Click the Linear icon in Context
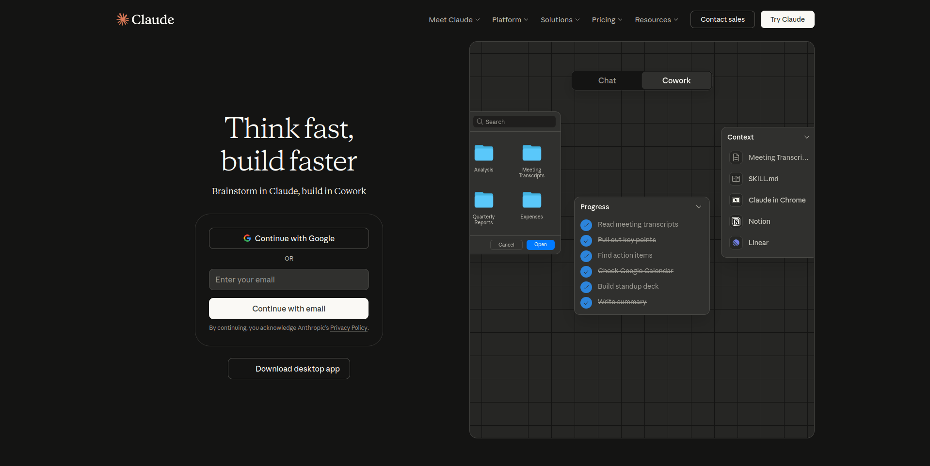Screen dimensions: 930x466 (736, 243)
